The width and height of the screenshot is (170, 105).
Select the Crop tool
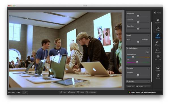[158, 29]
